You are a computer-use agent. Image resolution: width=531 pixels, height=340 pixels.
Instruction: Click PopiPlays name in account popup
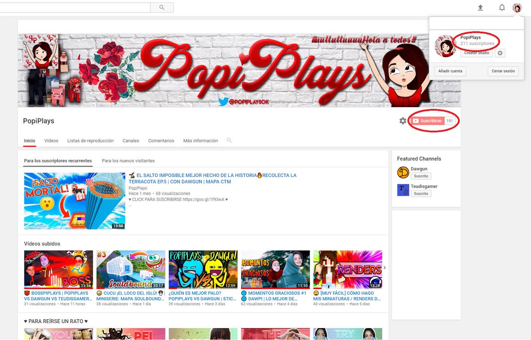470,38
